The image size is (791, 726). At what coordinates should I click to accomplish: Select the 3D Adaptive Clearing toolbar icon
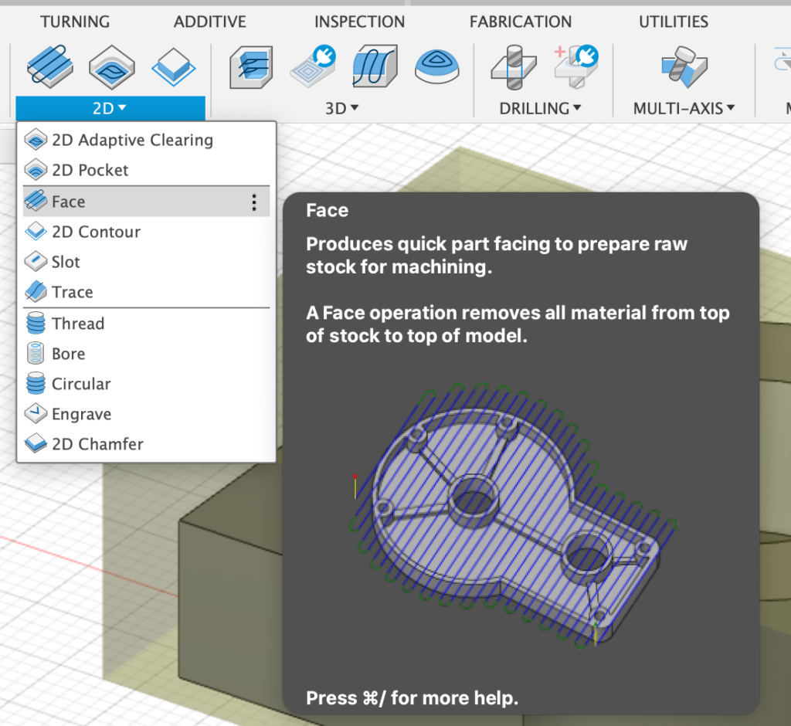(x=252, y=66)
